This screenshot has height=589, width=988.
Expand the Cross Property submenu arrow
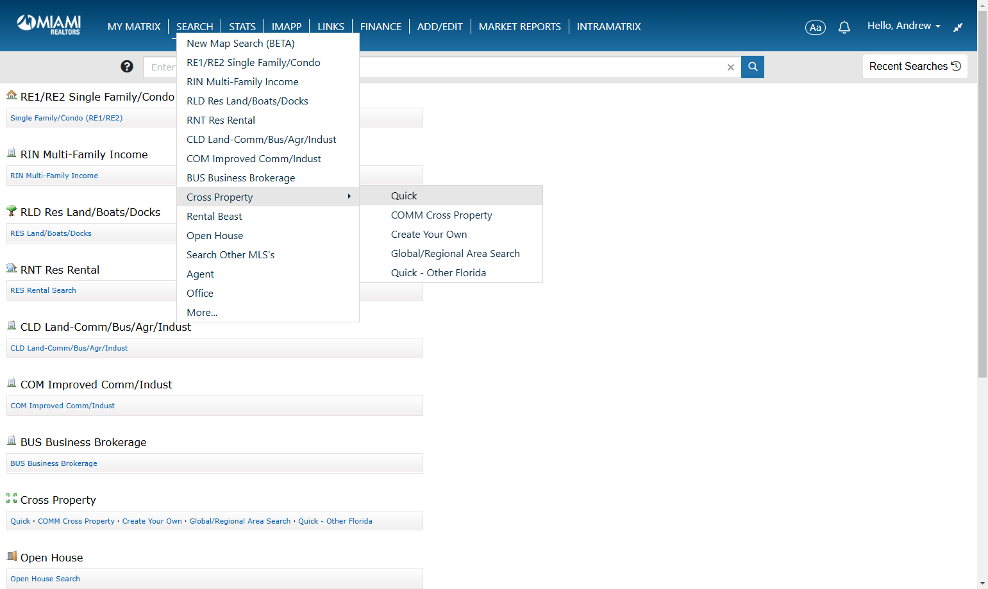tap(349, 196)
